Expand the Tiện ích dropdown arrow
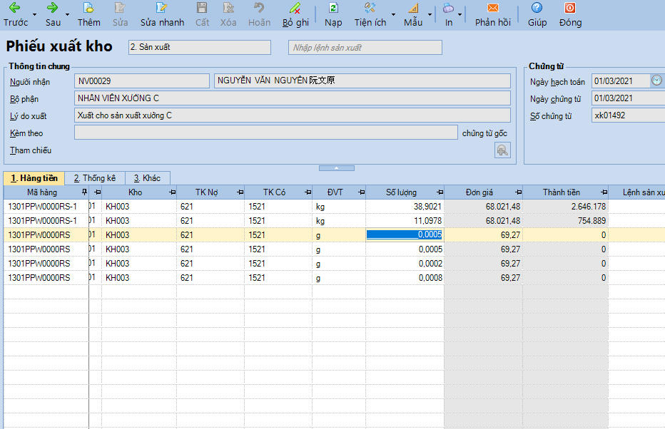 tap(393, 15)
